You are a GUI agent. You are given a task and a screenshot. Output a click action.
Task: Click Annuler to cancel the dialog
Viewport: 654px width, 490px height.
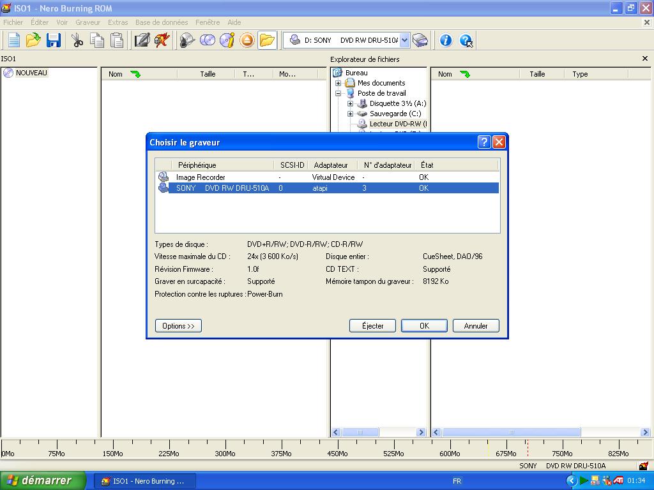click(476, 326)
